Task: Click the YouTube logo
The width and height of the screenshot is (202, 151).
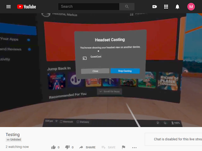Action: click(26, 7)
